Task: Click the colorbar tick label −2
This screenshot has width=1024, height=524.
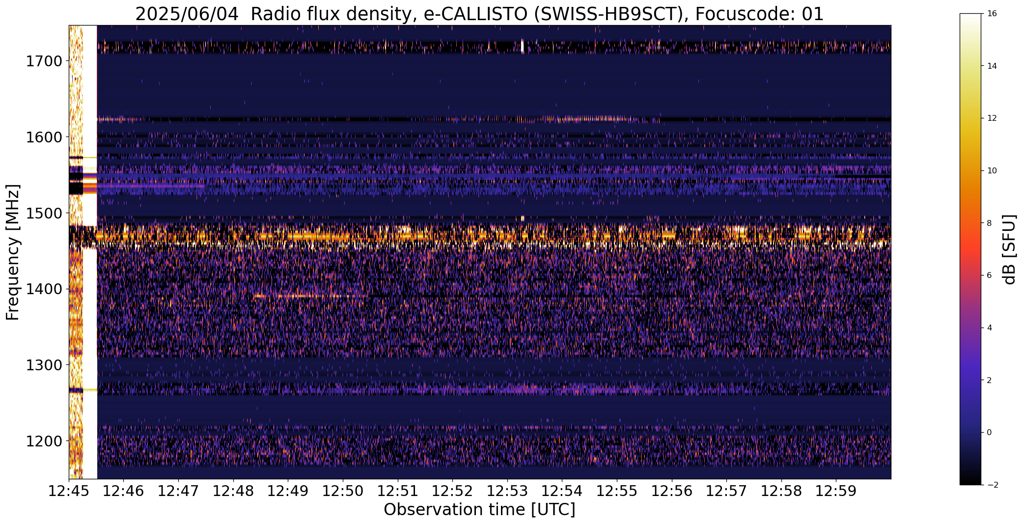Action: point(992,485)
